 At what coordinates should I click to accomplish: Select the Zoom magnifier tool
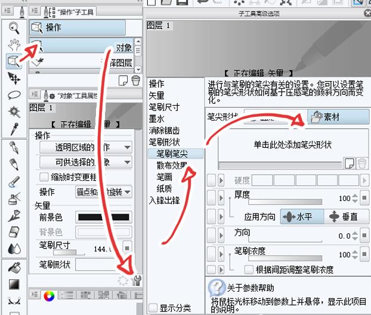pos(14,27)
